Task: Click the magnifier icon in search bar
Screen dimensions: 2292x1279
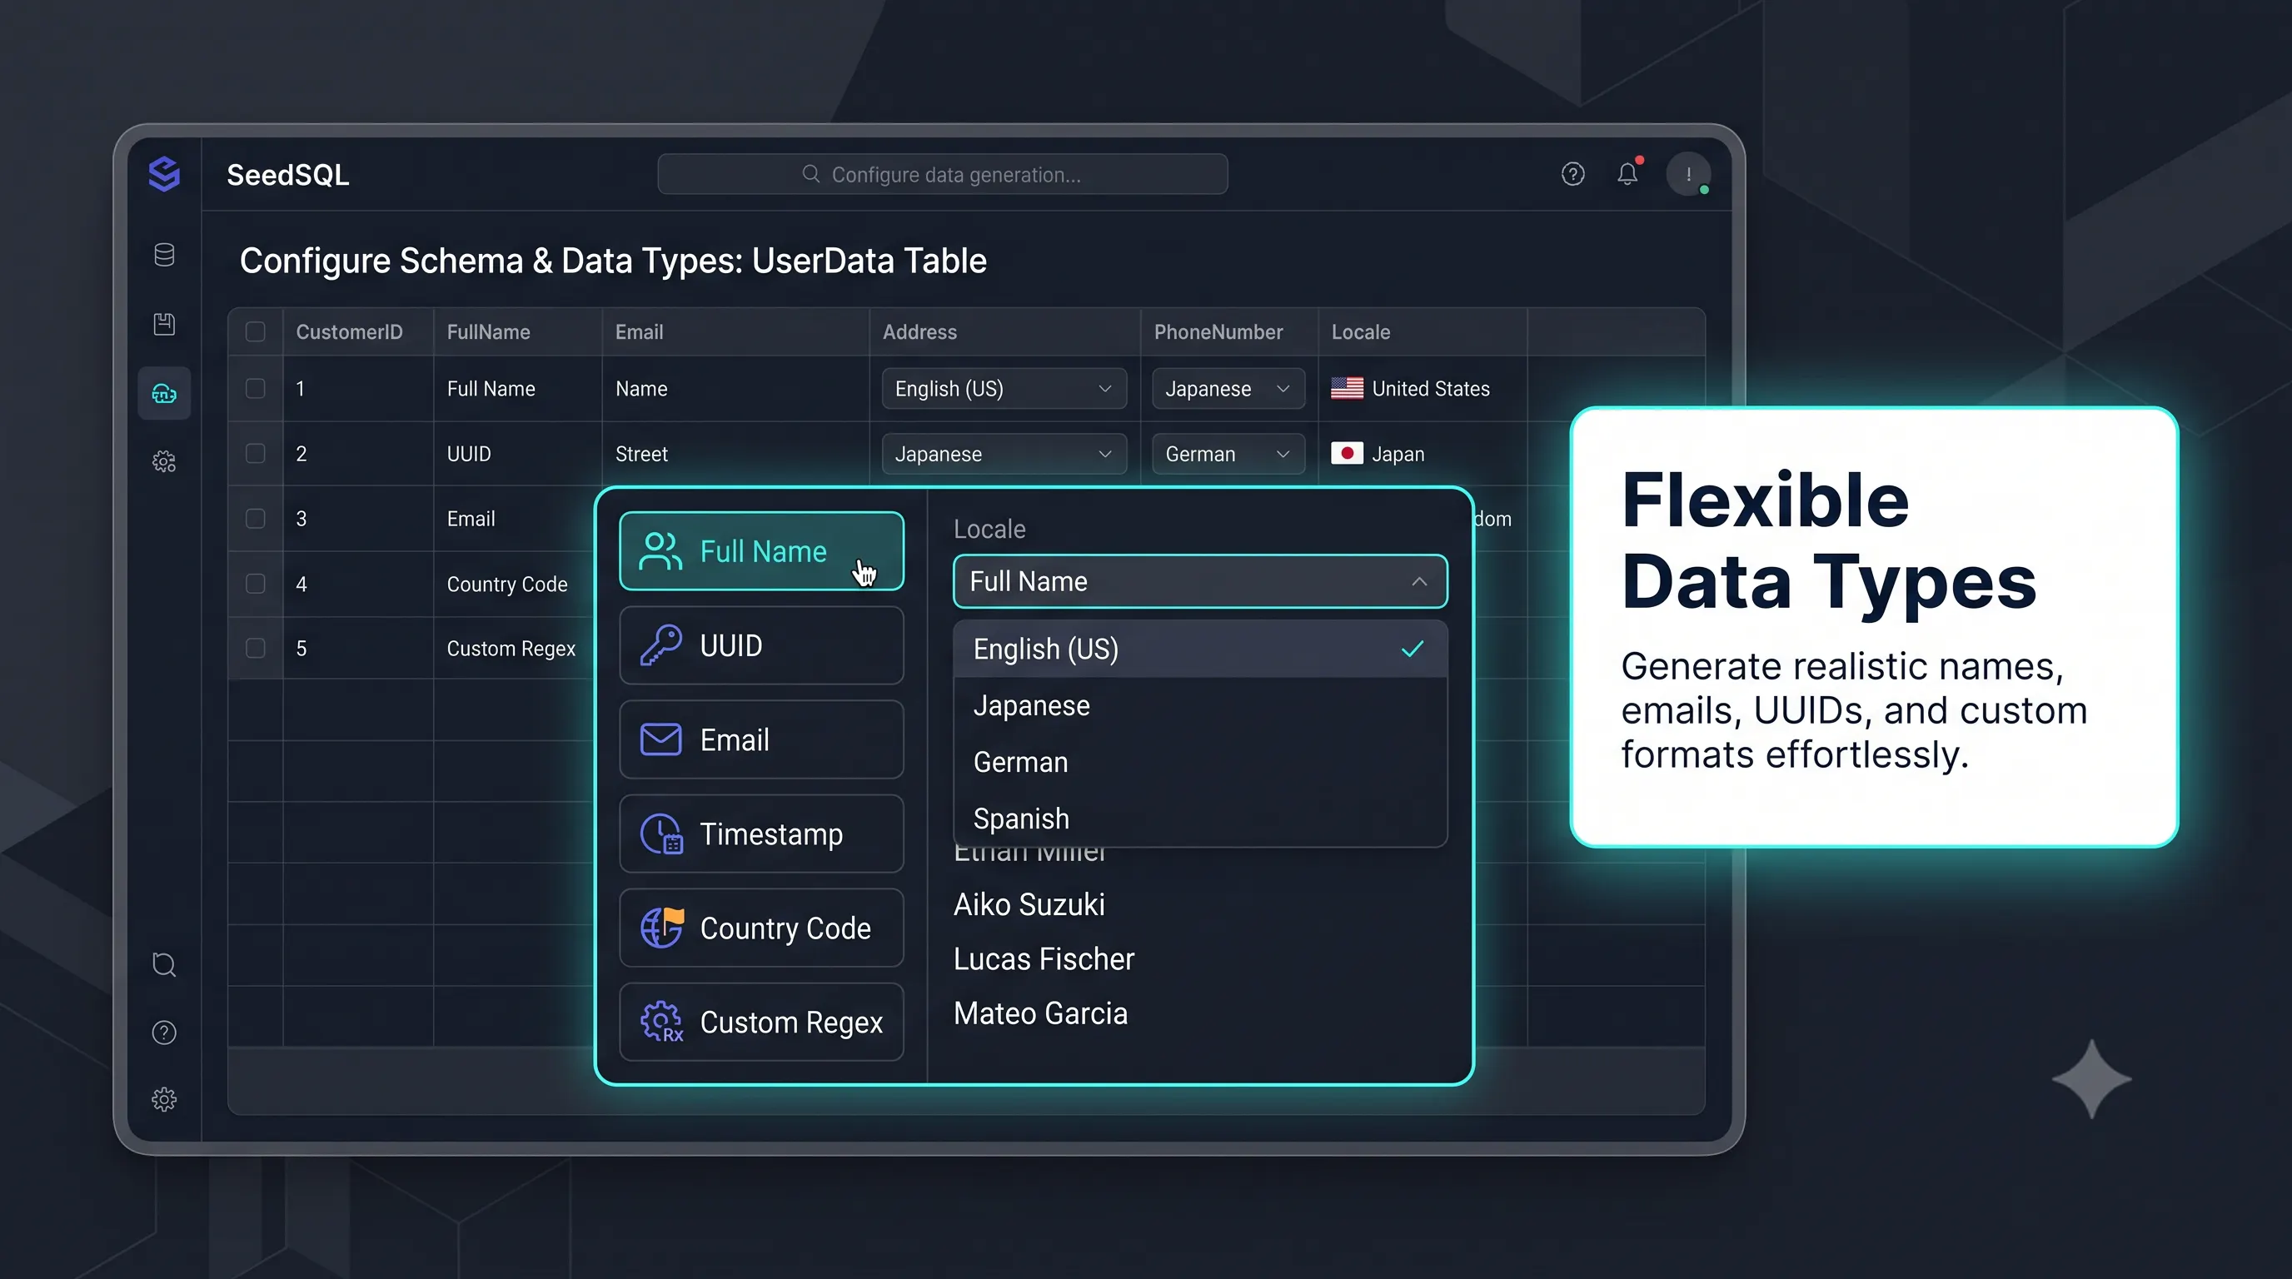Action: click(810, 173)
